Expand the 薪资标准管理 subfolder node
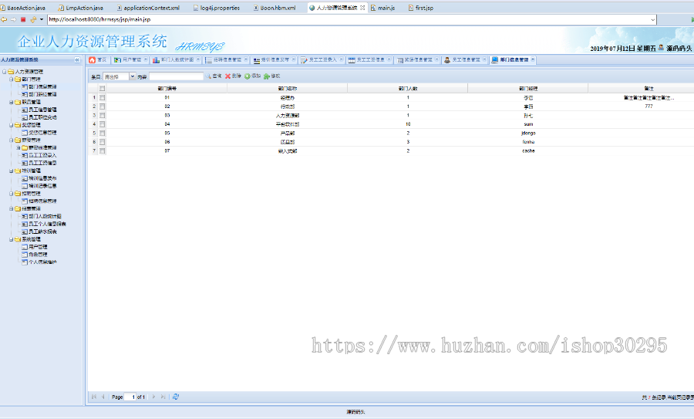The width and height of the screenshot is (694, 419). click(x=19, y=147)
